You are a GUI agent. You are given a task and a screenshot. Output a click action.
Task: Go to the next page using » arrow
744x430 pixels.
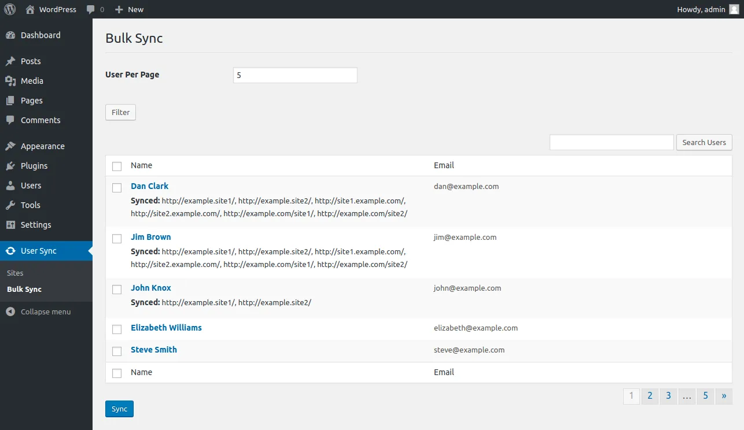[x=724, y=396]
